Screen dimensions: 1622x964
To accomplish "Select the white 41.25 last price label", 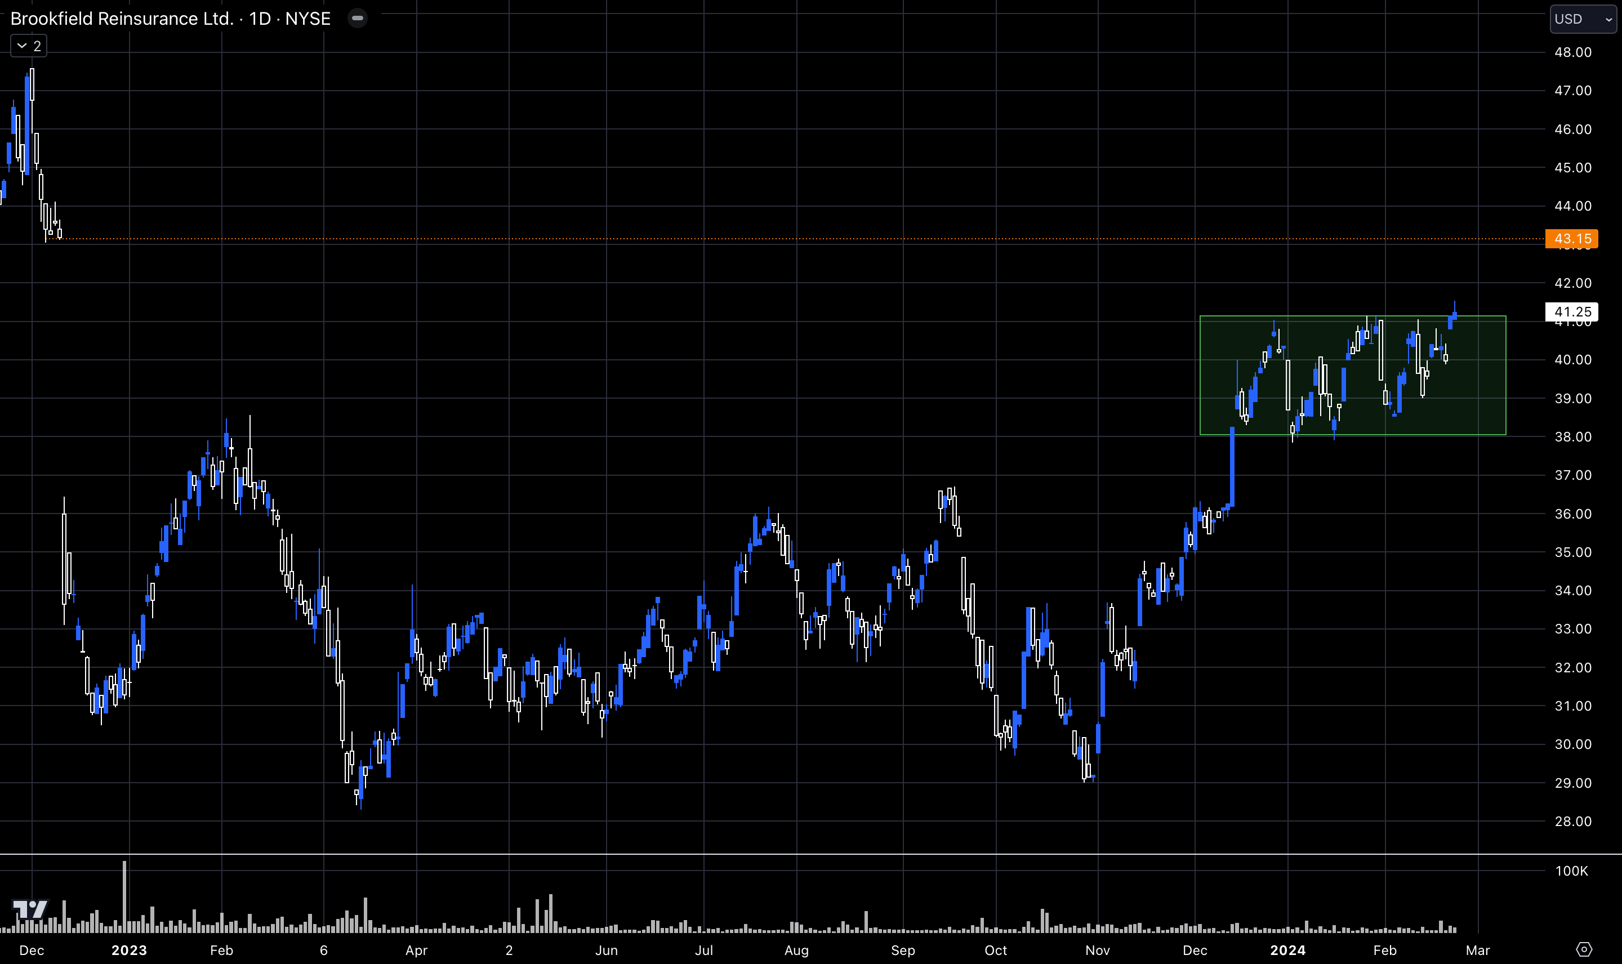I will (1571, 312).
